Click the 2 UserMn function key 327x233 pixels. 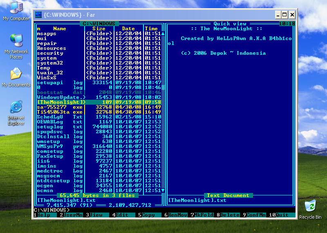coord(71,215)
